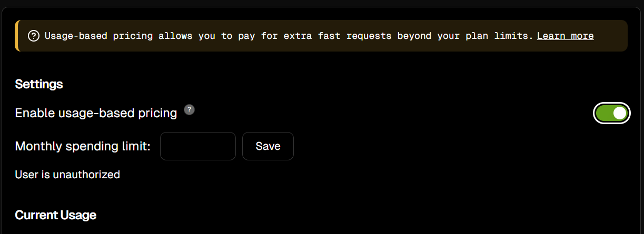Click the Settings heading
This screenshot has width=644, height=234.
pos(39,84)
